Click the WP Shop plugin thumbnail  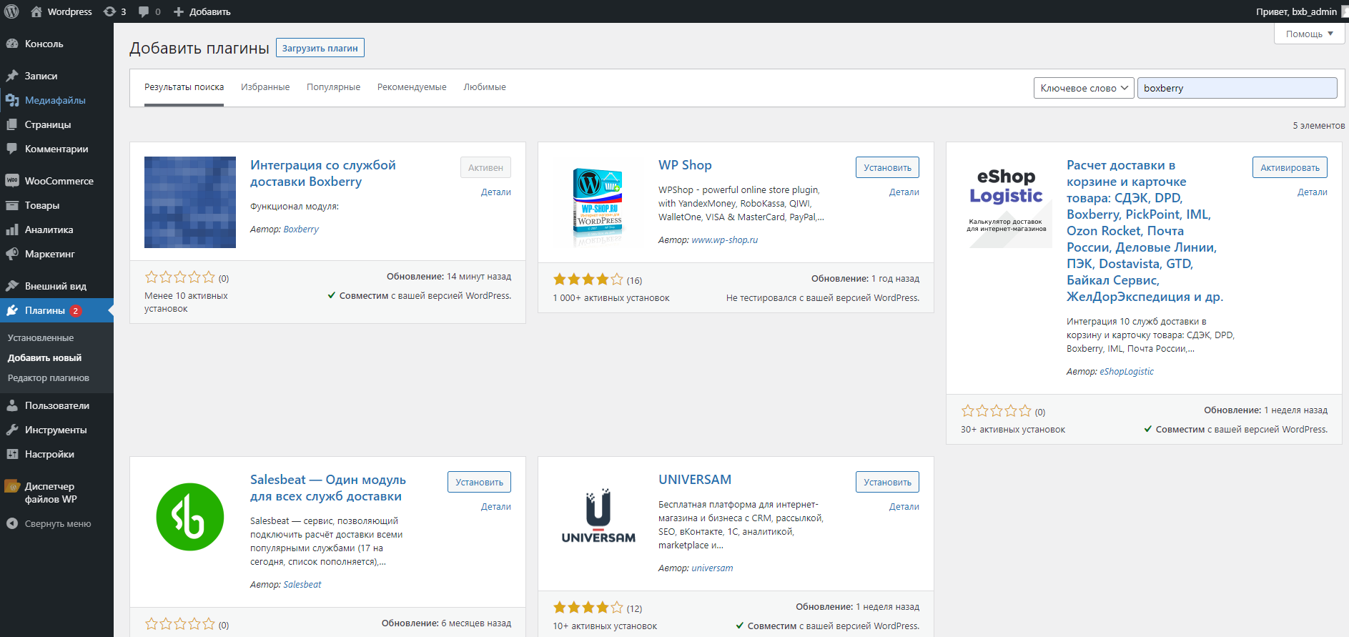click(x=598, y=202)
